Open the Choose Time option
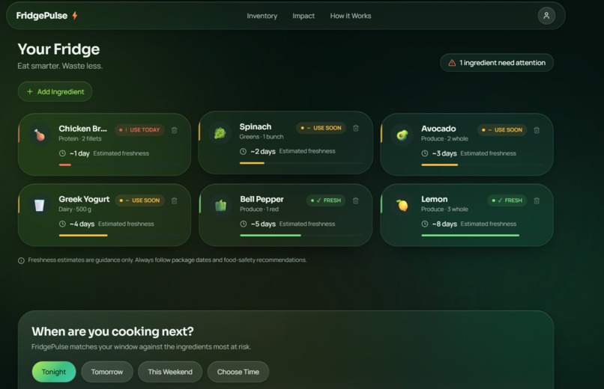Viewport: 604px width, 389px height. [238, 372]
